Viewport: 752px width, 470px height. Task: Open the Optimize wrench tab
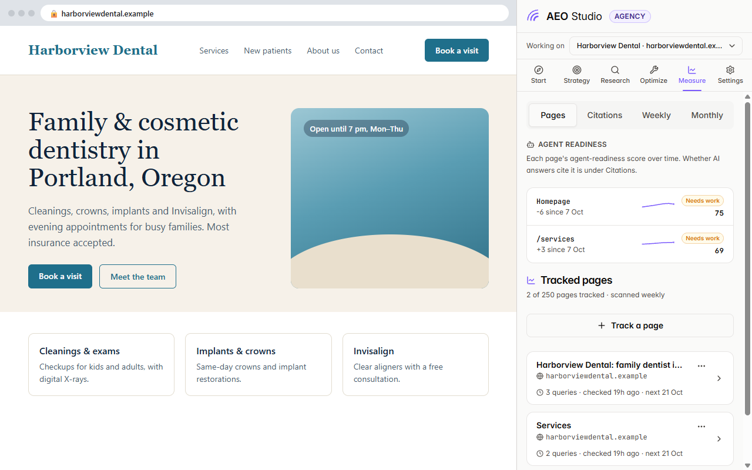point(654,75)
